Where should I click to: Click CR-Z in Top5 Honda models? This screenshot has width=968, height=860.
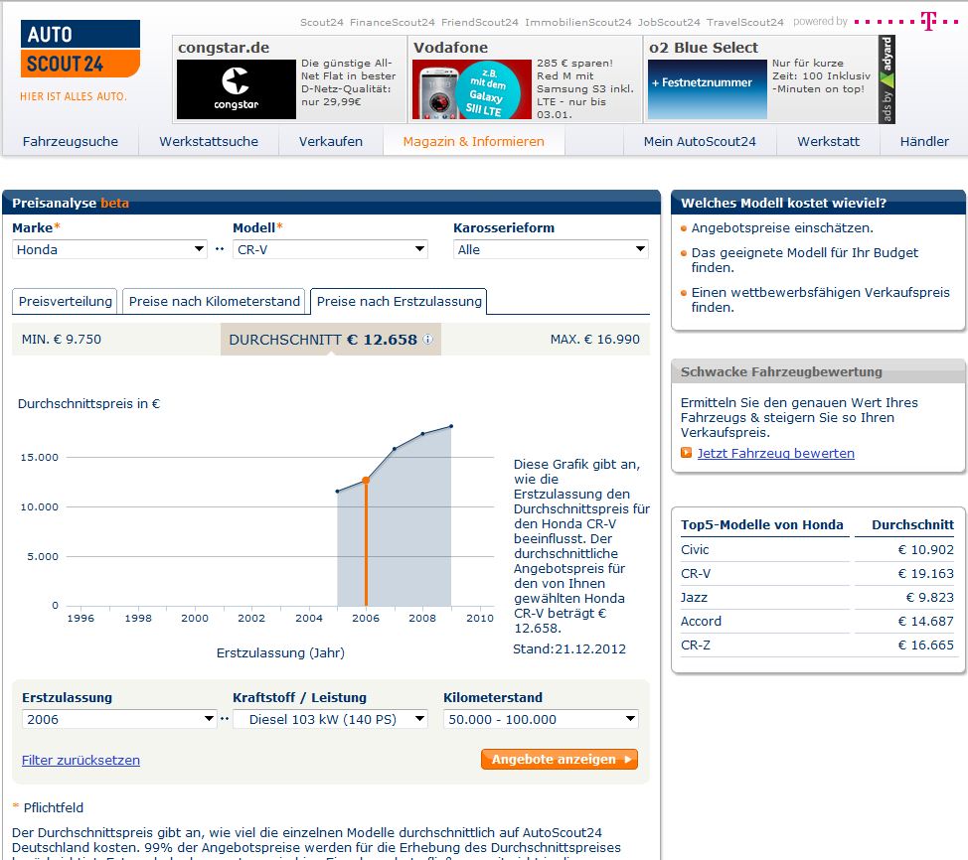695,645
